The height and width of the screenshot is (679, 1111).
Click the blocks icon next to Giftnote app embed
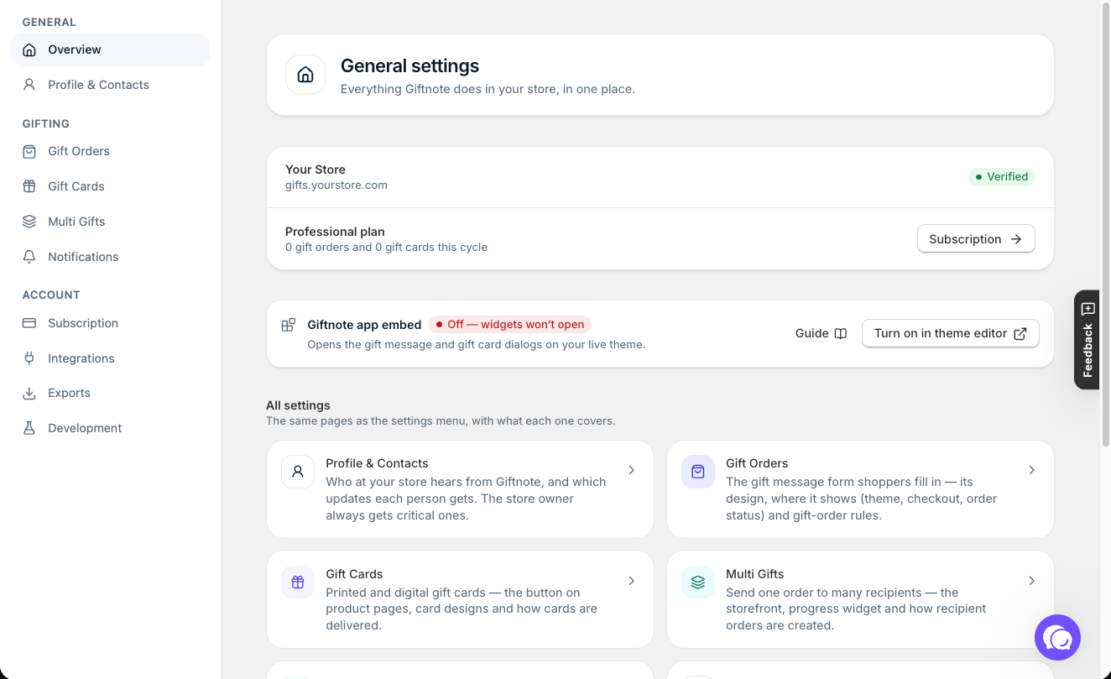(x=288, y=325)
